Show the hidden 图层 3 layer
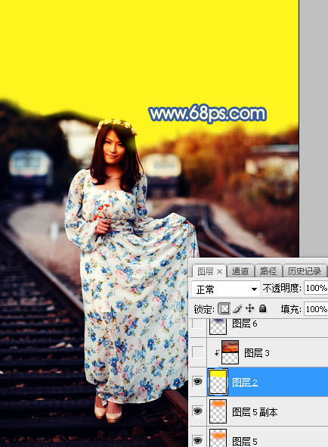The image size is (328, 447). click(198, 352)
